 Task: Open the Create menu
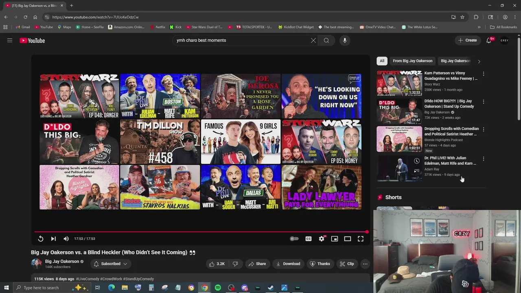coord(467,40)
